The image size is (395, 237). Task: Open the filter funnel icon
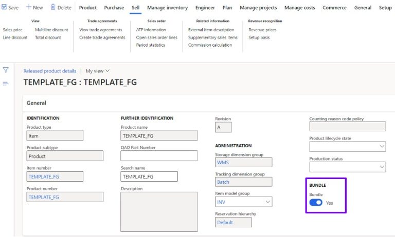coord(6,70)
